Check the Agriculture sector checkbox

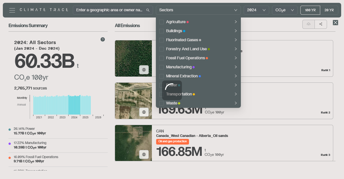pyautogui.click(x=162, y=22)
